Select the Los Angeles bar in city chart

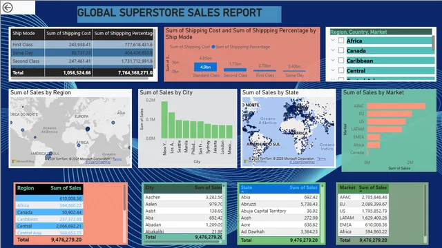(x=172, y=125)
